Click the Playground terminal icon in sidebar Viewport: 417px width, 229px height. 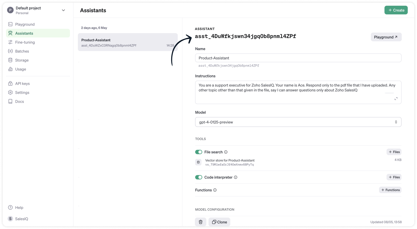click(10, 24)
